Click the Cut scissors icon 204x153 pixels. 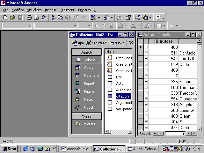coord(53,18)
